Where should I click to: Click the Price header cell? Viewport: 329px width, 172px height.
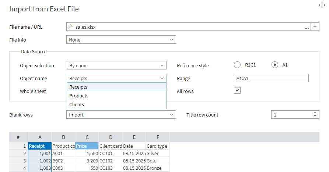click(x=87, y=146)
